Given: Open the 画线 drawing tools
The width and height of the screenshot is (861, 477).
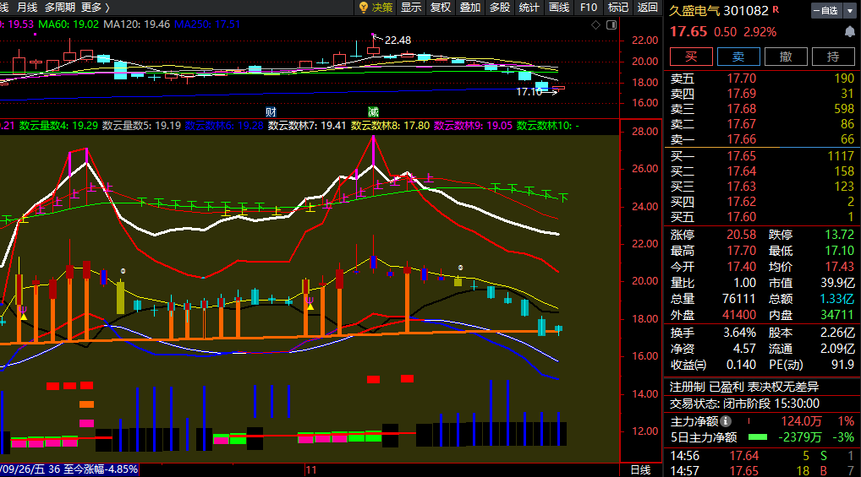Looking at the screenshot, I should [x=559, y=7].
